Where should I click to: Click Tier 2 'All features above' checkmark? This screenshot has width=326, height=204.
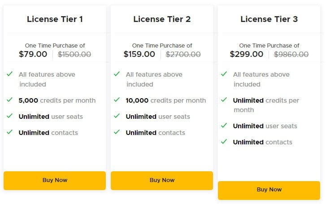(x=117, y=74)
